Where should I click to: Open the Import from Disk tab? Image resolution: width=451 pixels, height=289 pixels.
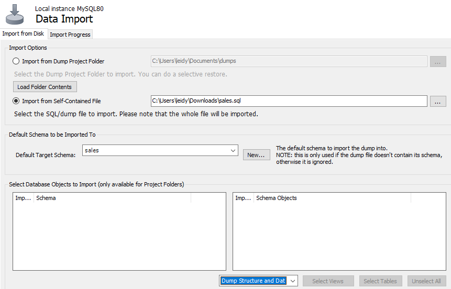tap(24, 34)
